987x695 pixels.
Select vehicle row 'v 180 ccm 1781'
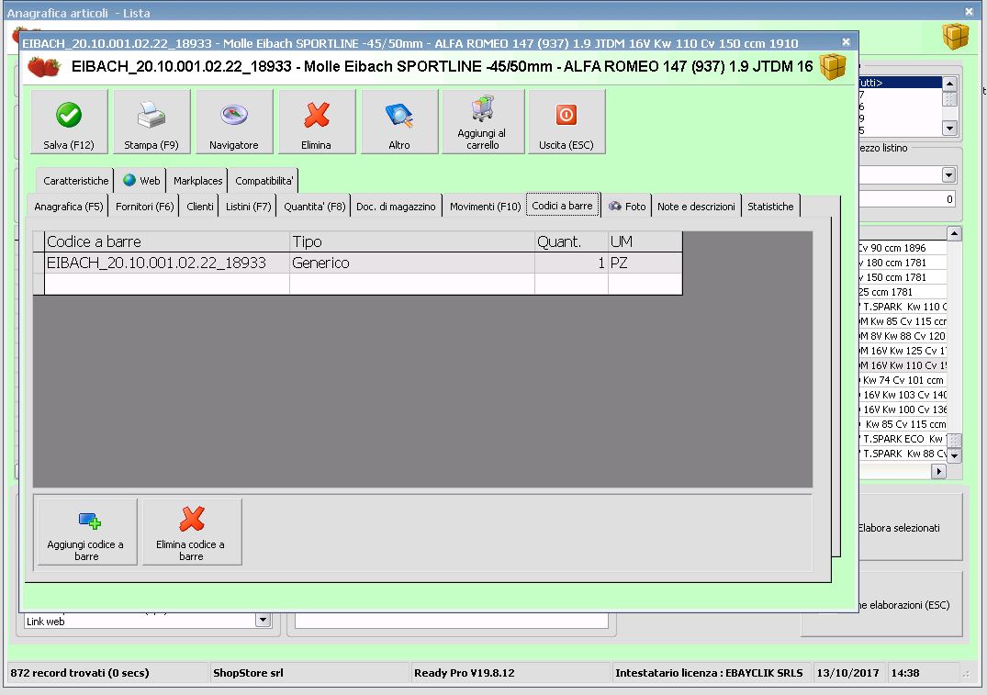[x=903, y=263]
